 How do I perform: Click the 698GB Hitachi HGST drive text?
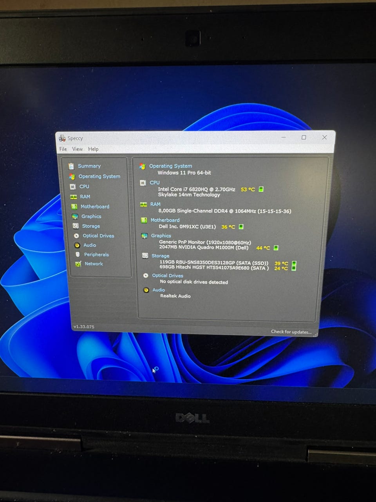[214, 268]
